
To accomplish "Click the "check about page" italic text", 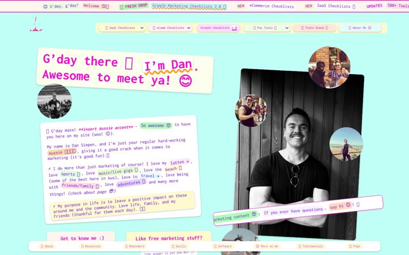I will point(92,192).
